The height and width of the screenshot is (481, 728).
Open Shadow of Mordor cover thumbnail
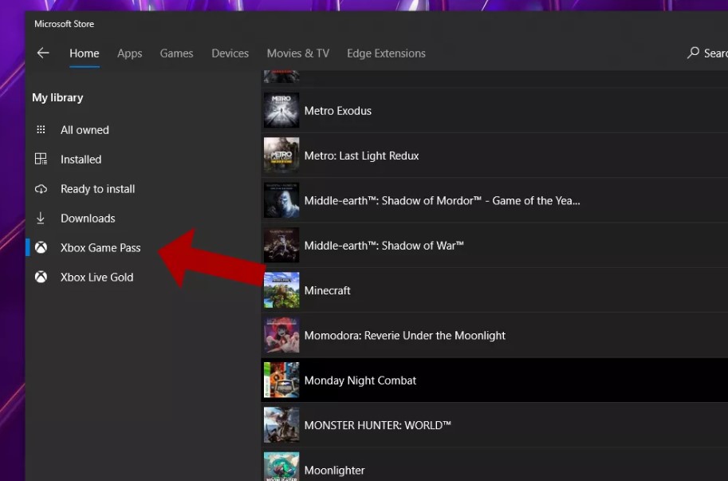(x=281, y=200)
